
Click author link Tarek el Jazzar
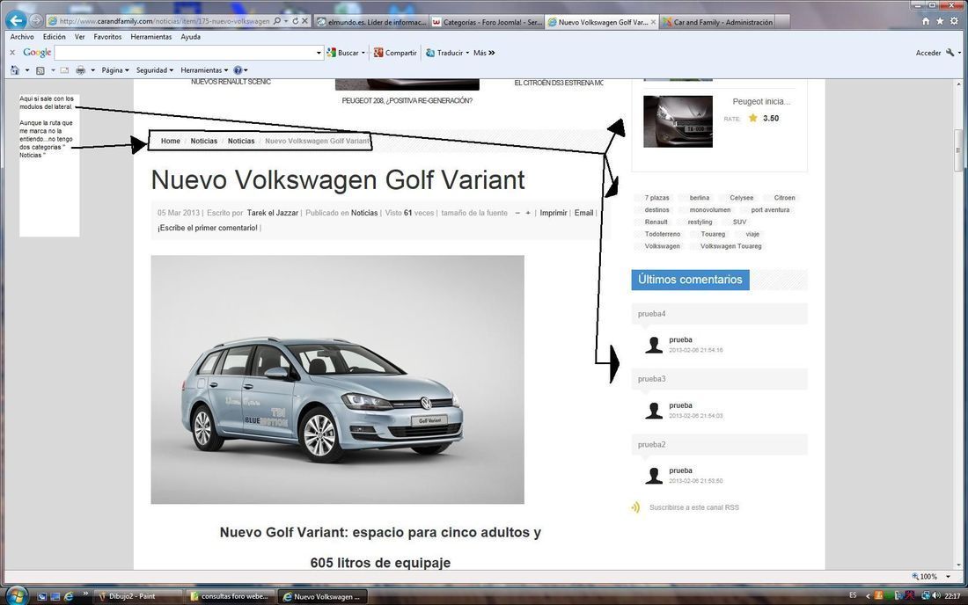(x=272, y=213)
